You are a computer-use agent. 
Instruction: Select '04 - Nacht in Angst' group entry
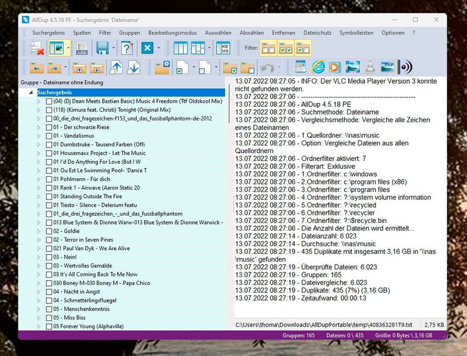pos(77,291)
